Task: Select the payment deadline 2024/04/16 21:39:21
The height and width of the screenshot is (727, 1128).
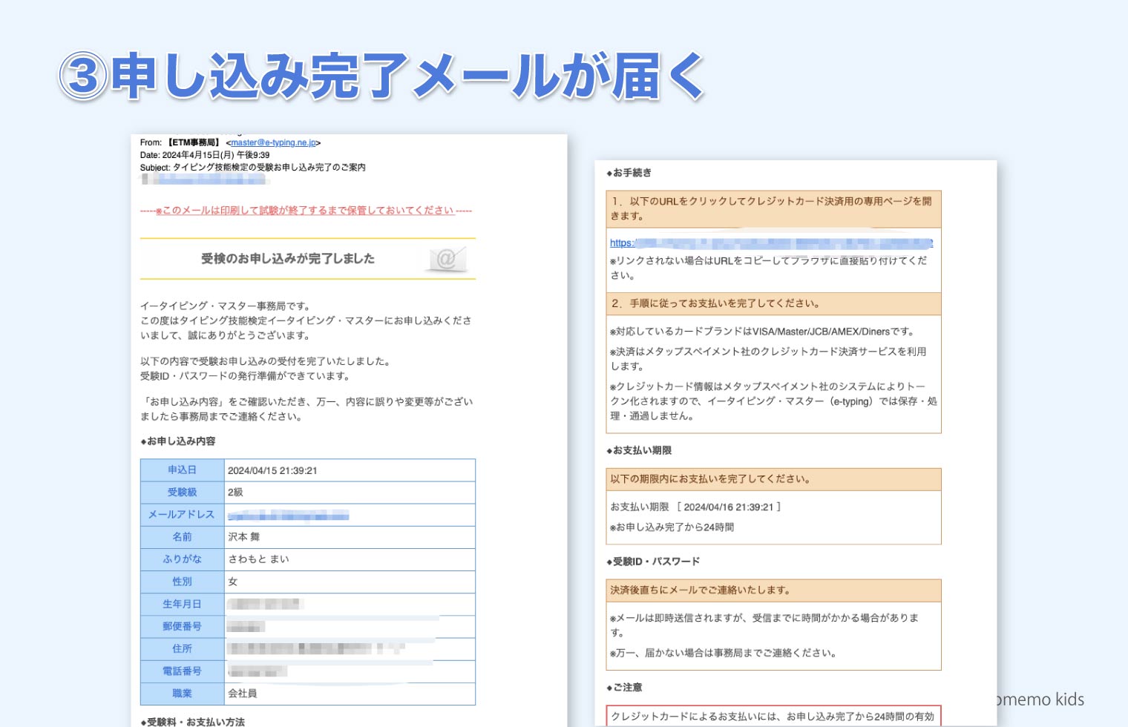Action: (x=729, y=507)
